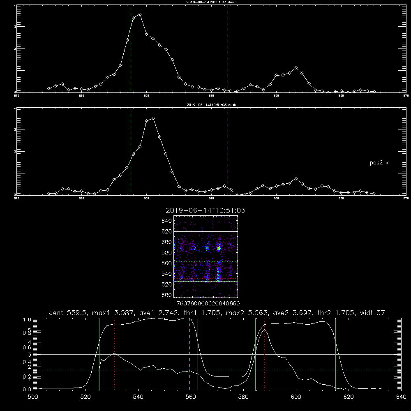411x411 pixels.
Task: Select the 'widt 57' value
Action: click(x=372, y=313)
